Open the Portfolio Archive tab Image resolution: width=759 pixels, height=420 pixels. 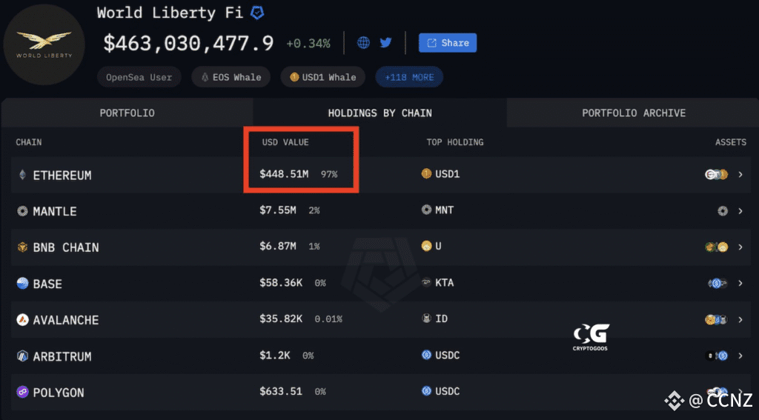(x=634, y=113)
